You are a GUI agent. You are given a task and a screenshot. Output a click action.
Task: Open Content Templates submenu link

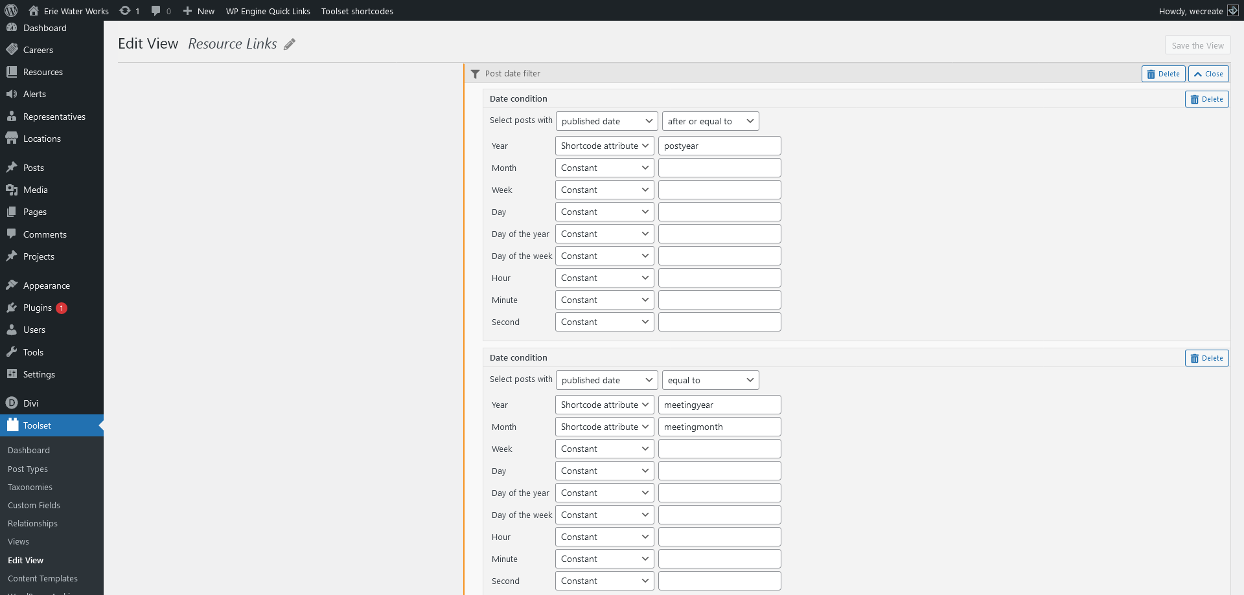coord(43,578)
